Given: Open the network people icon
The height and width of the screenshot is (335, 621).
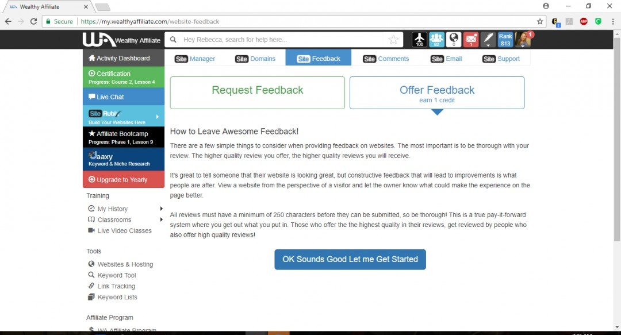Looking at the screenshot, I should [436, 39].
